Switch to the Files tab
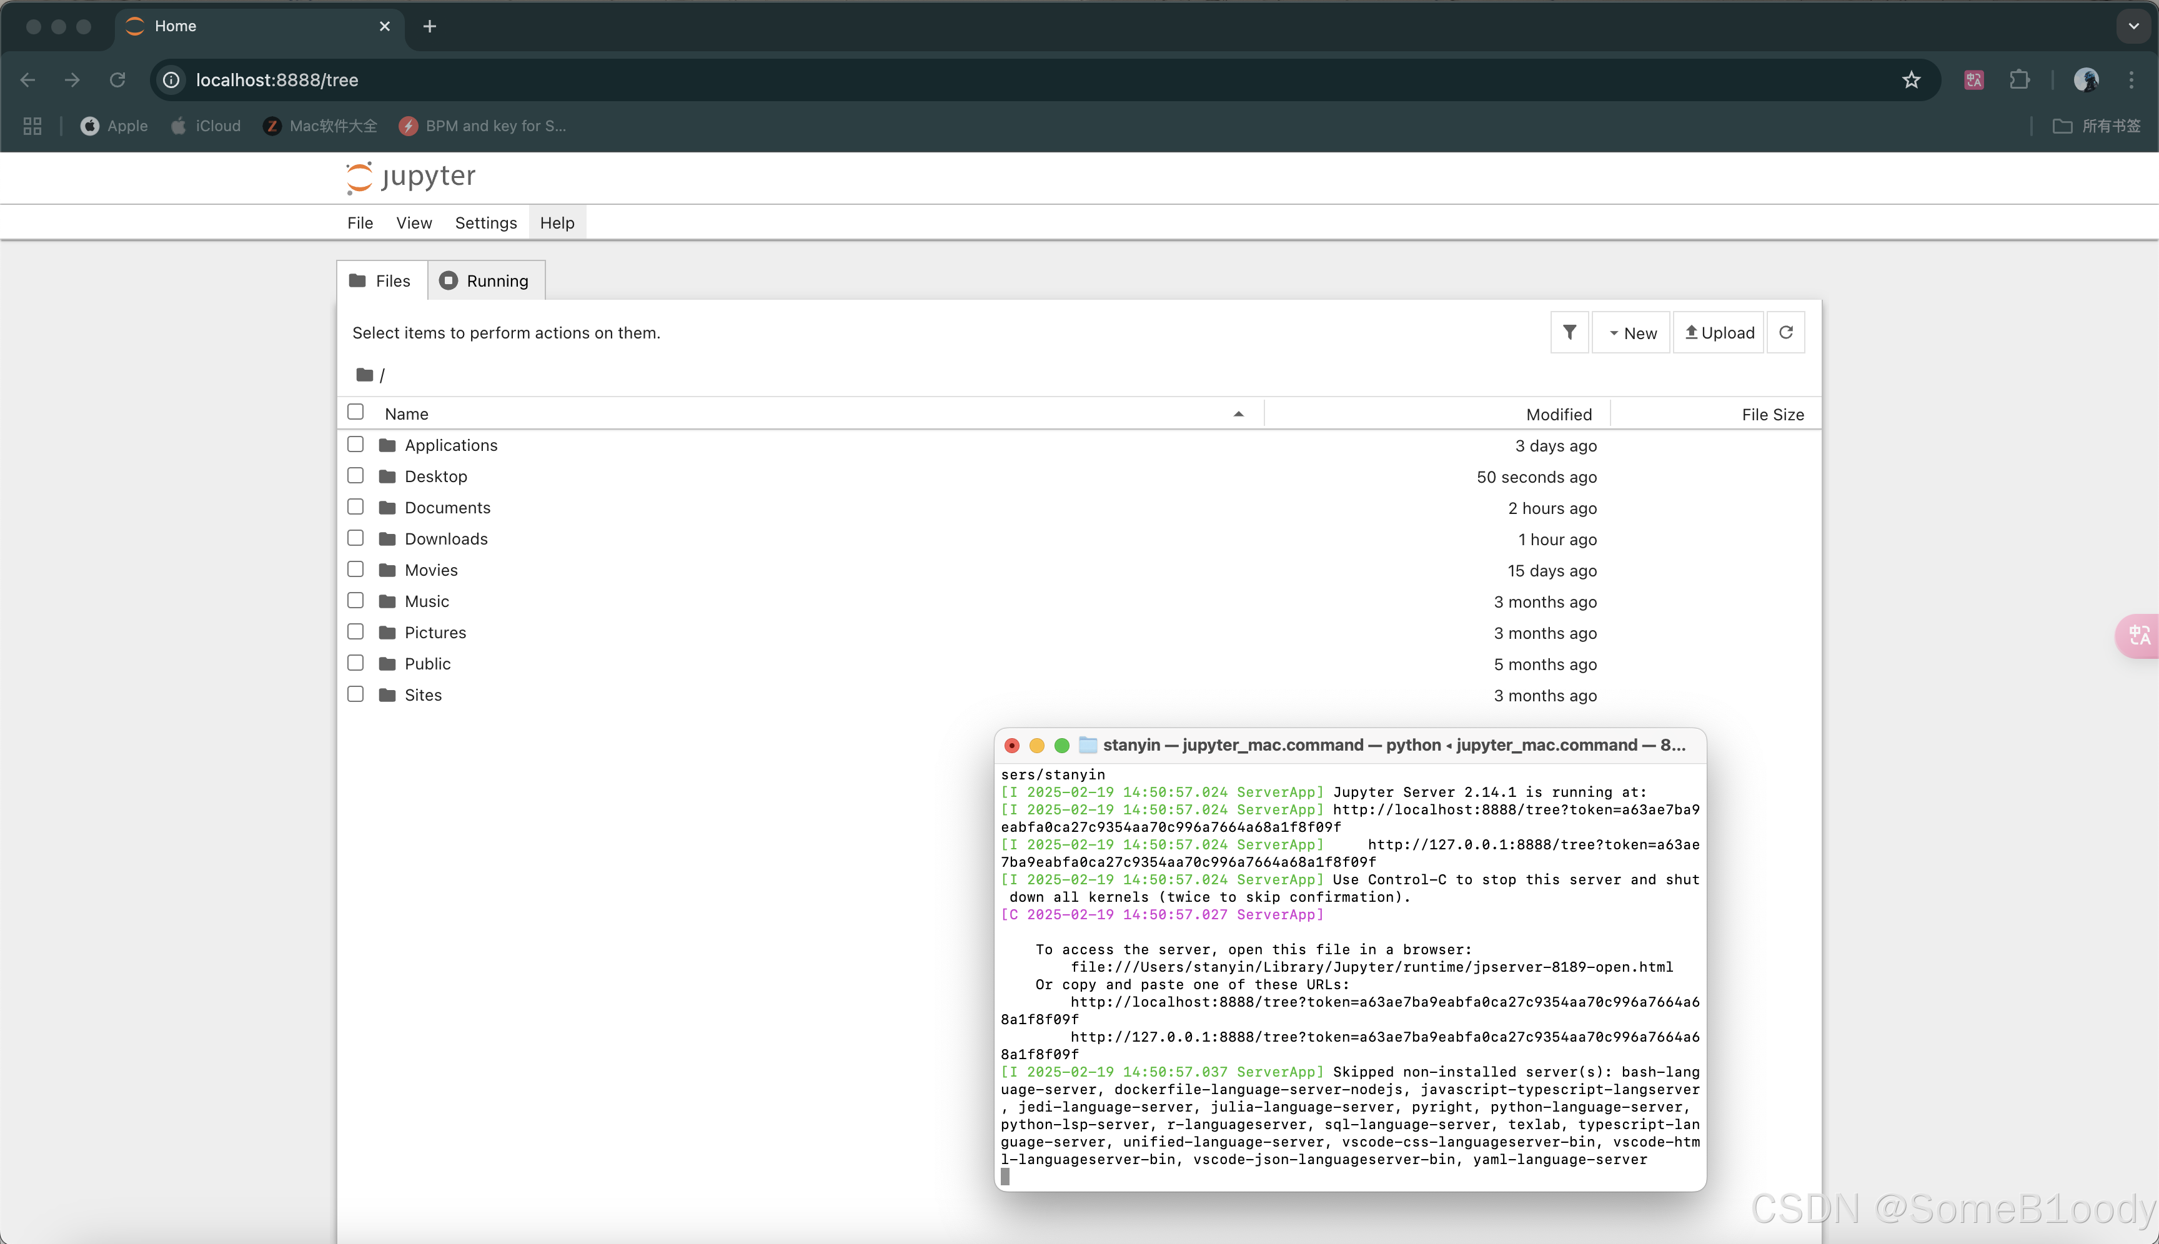The image size is (2159, 1244). [x=381, y=280]
